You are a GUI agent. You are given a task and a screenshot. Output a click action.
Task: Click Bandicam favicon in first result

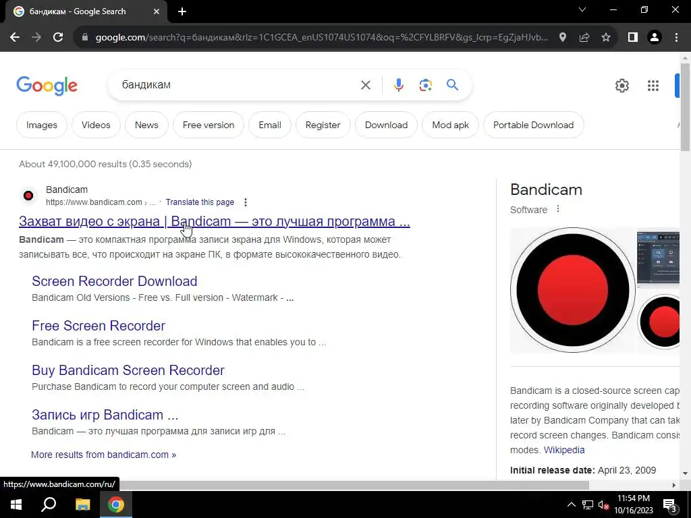28,196
